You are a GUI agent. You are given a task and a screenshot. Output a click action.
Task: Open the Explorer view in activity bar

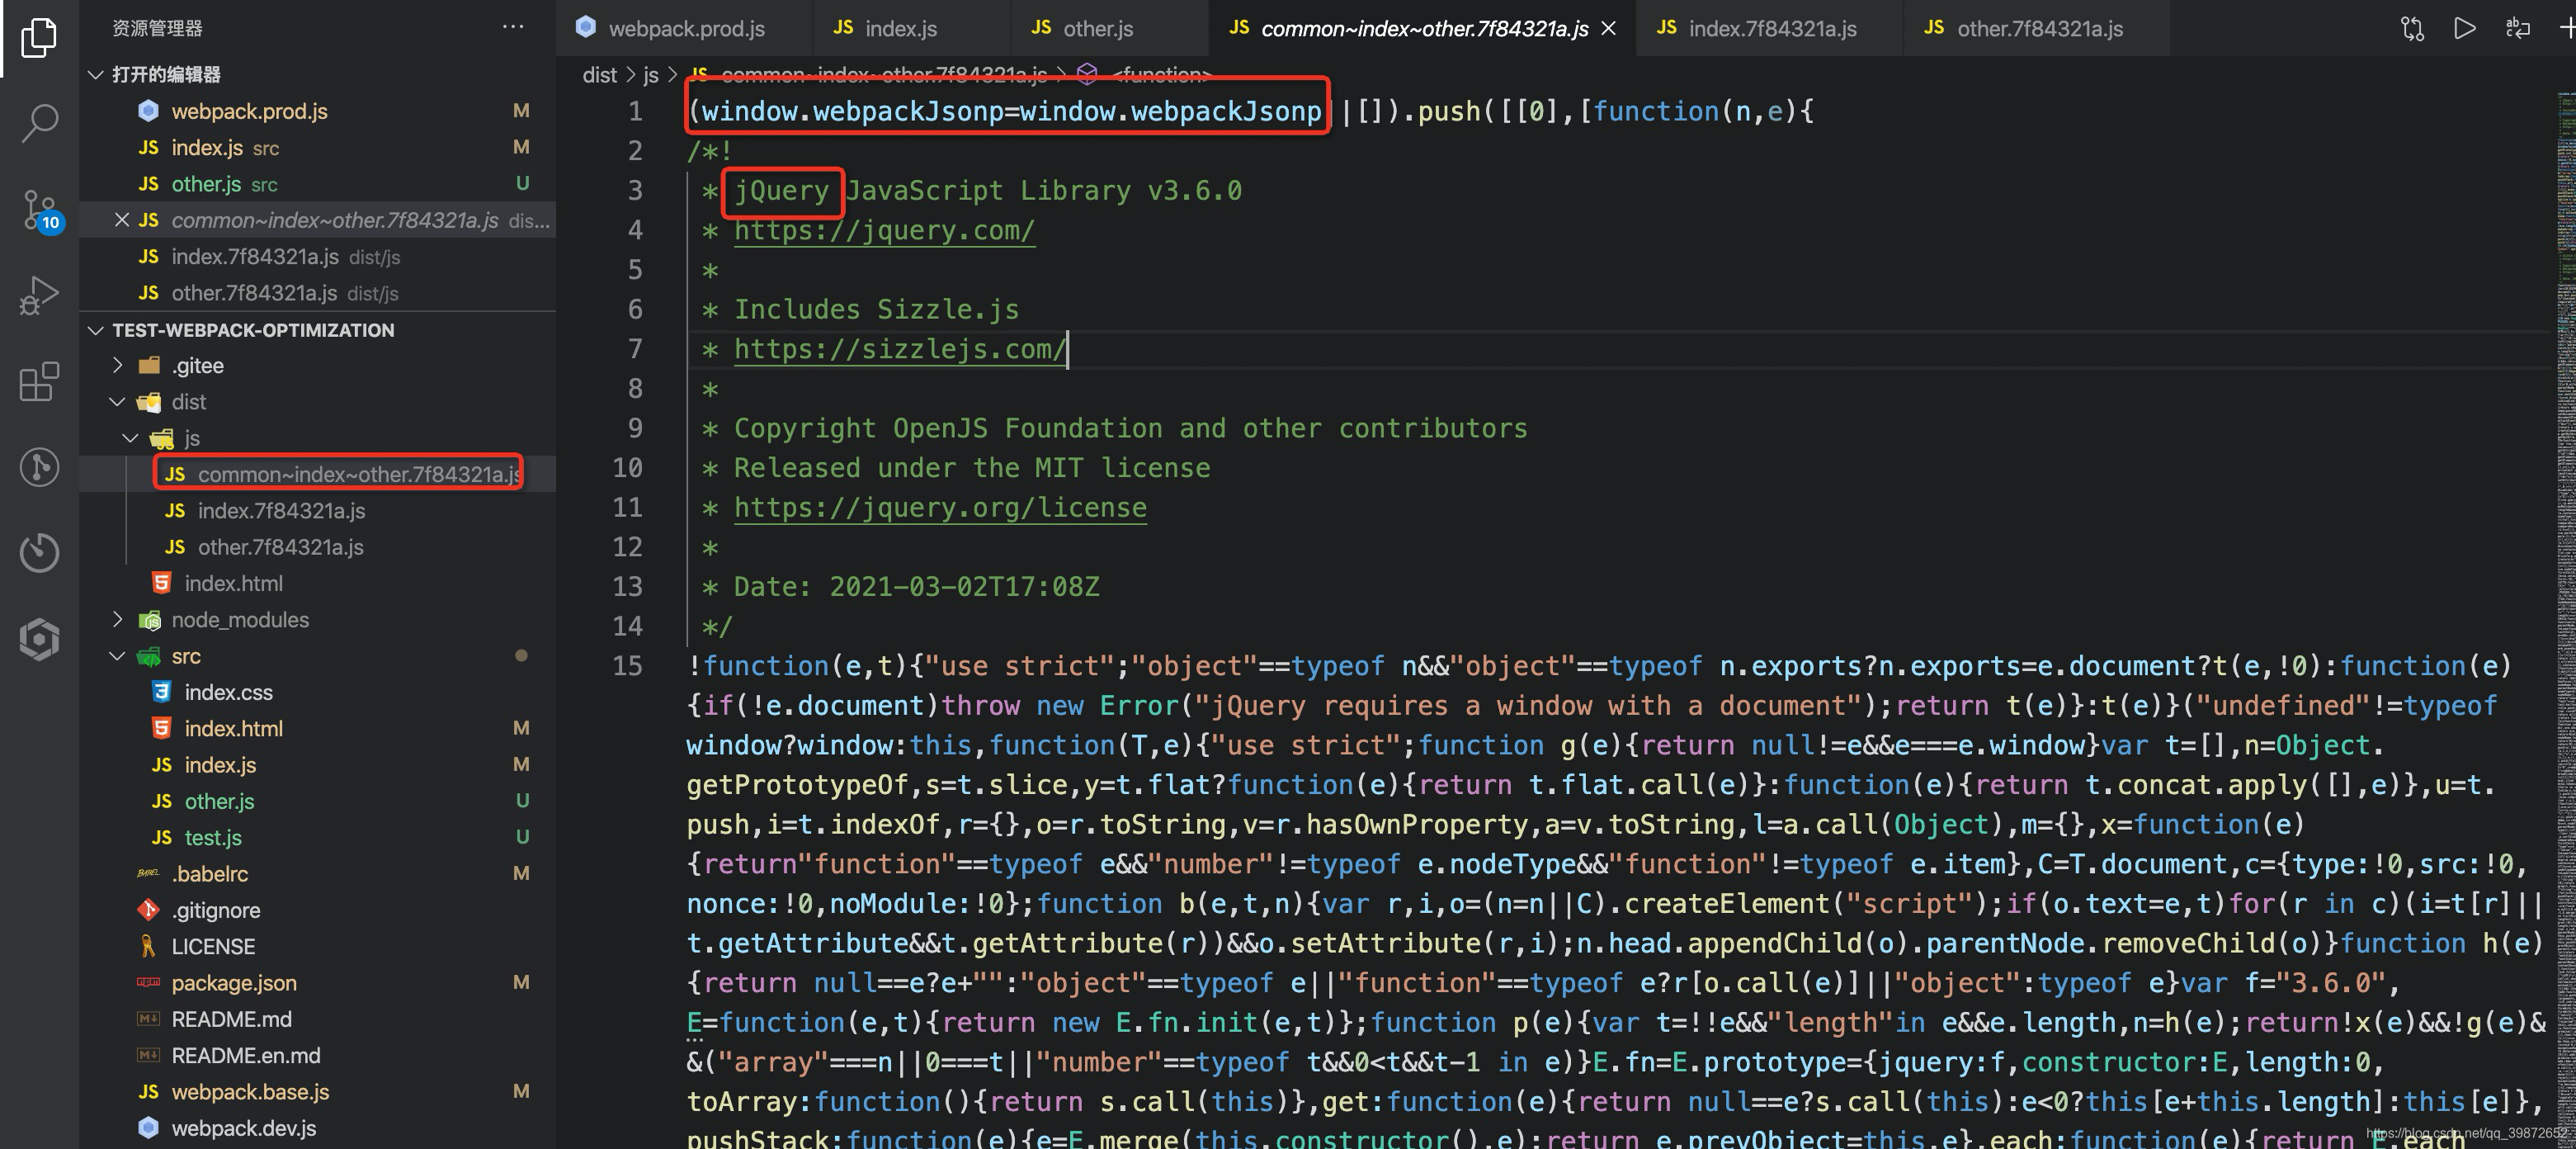pyautogui.click(x=39, y=38)
